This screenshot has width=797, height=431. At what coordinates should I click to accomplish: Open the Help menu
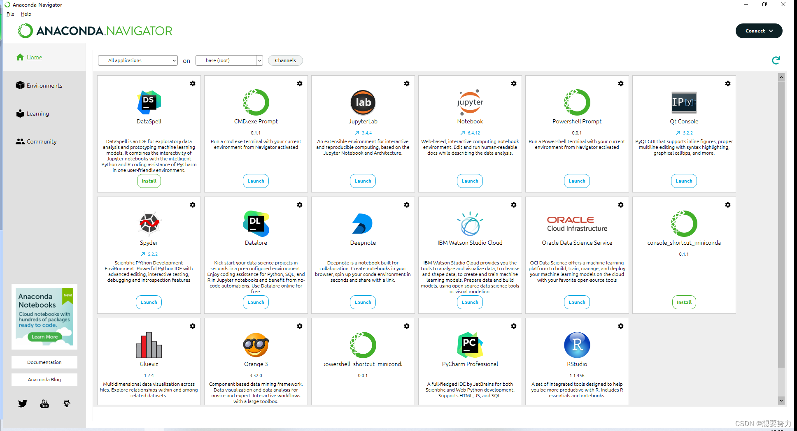pos(26,14)
